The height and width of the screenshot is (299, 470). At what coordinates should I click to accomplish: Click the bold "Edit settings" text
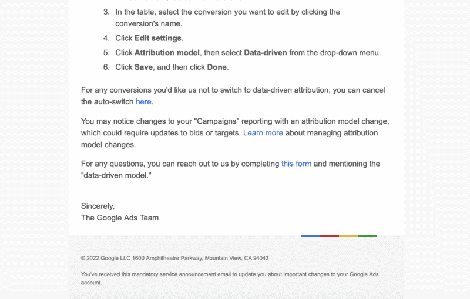[158, 38]
